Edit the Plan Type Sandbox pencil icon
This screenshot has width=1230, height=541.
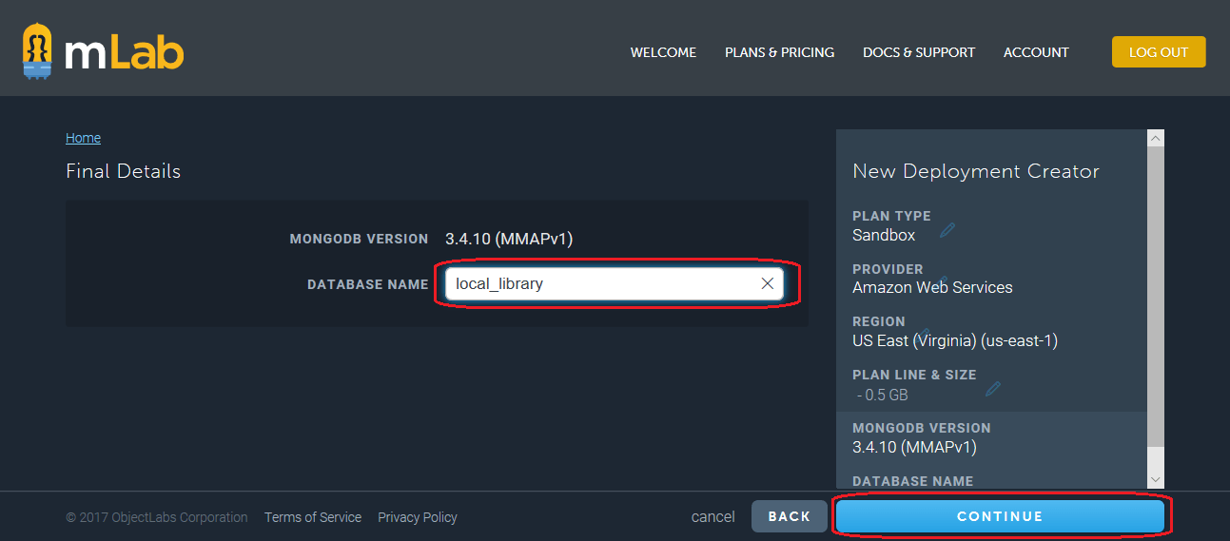click(947, 230)
